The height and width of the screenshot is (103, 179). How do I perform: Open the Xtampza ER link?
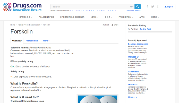[134, 57]
